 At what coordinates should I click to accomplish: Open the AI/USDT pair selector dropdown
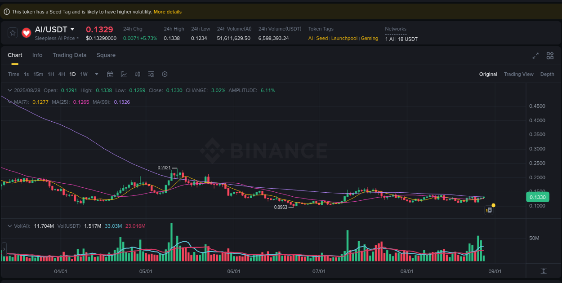point(73,29)
